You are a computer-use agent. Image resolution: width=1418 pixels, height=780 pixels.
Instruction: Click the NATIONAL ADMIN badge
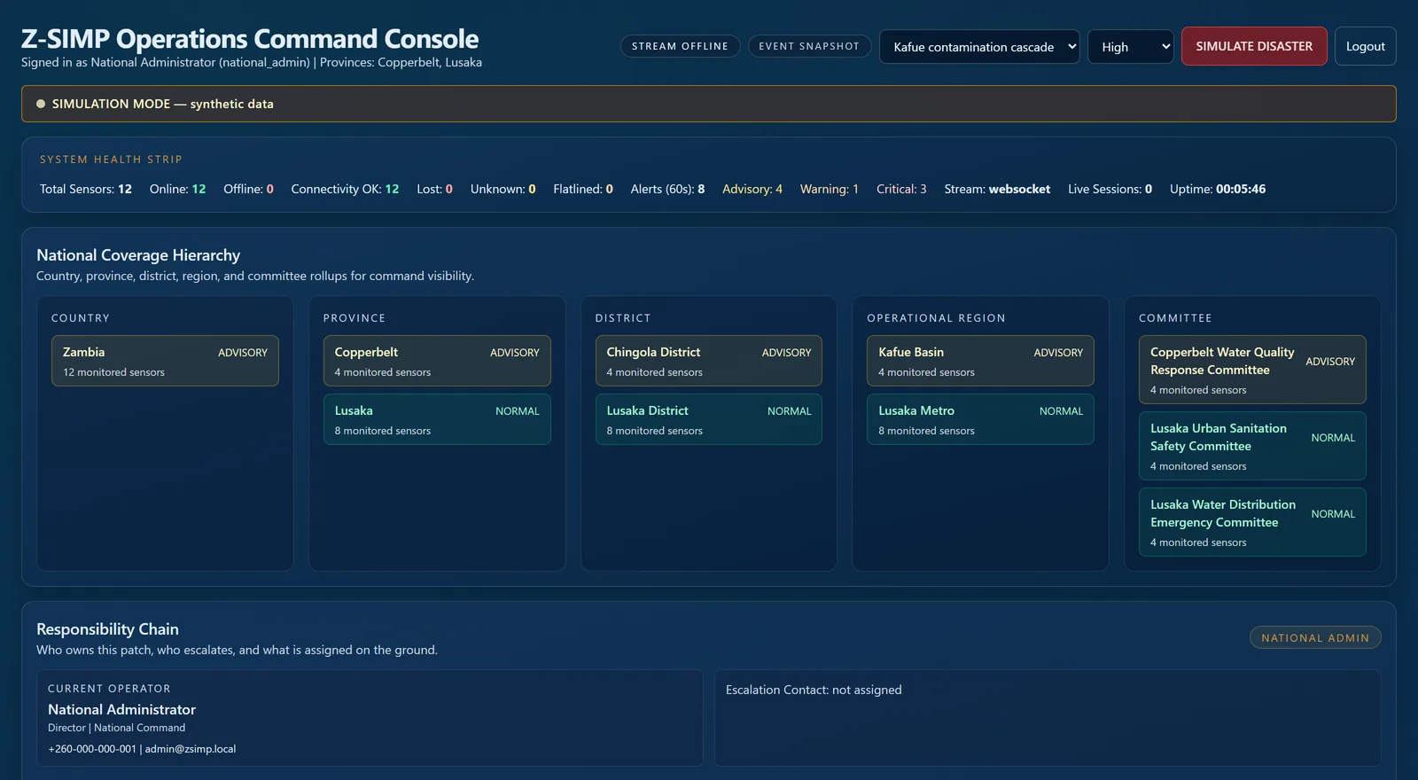click(1315, 637)
